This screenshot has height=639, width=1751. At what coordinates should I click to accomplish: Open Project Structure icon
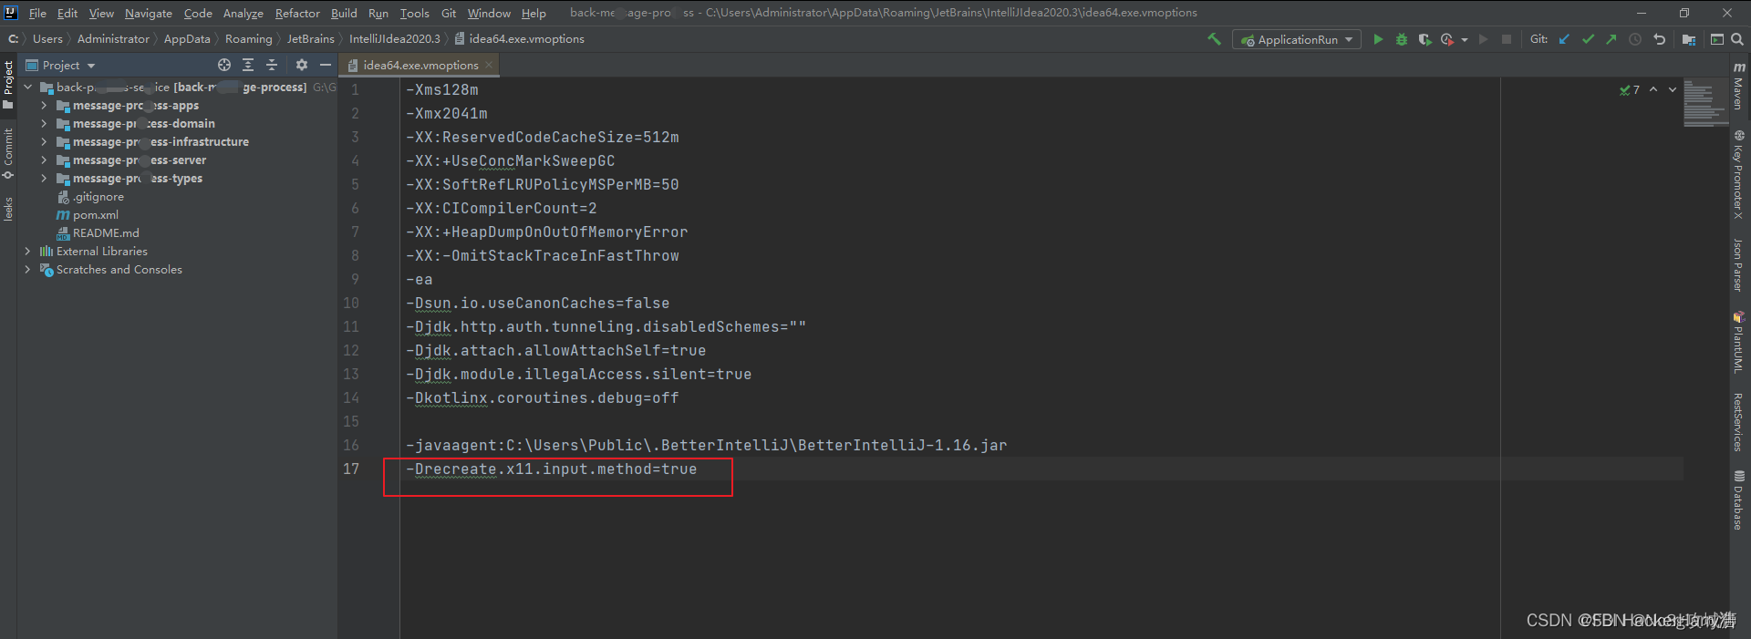1689,39
